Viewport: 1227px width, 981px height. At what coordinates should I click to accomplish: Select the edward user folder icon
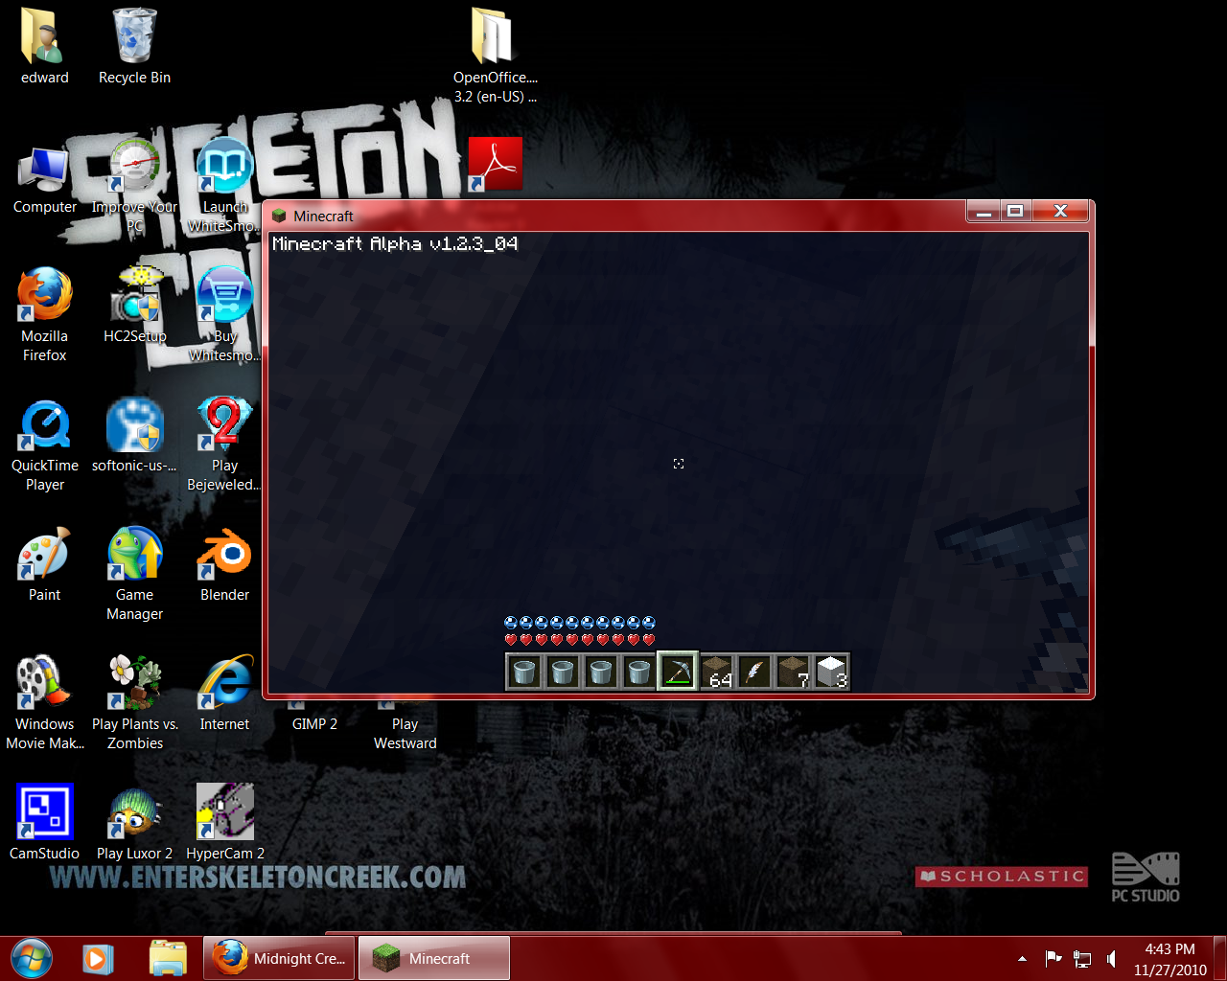coord(44,46)
